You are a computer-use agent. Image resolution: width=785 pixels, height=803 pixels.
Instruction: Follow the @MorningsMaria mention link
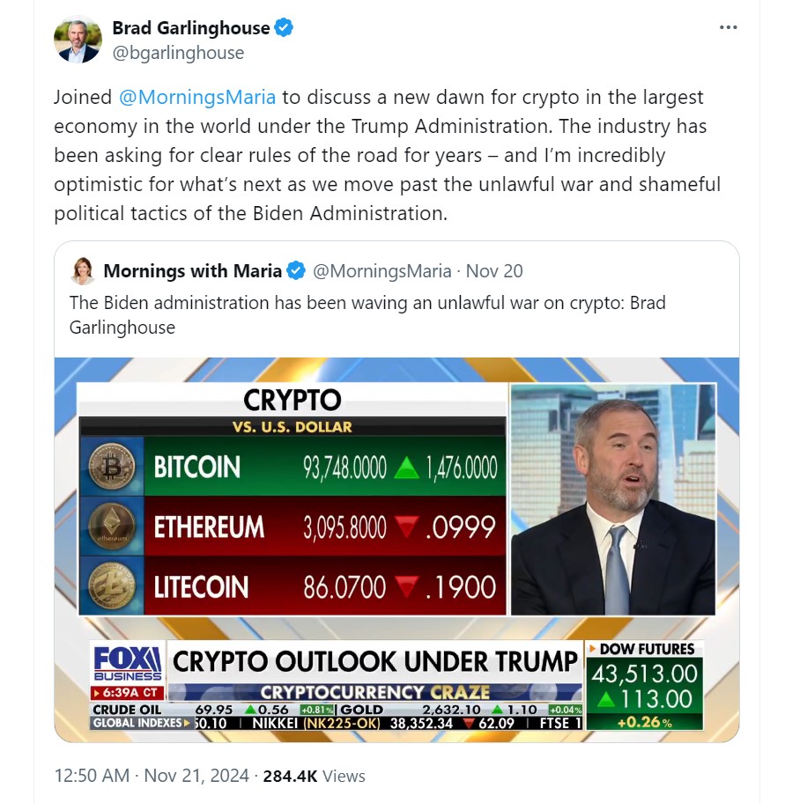click(x=197, y=98)
